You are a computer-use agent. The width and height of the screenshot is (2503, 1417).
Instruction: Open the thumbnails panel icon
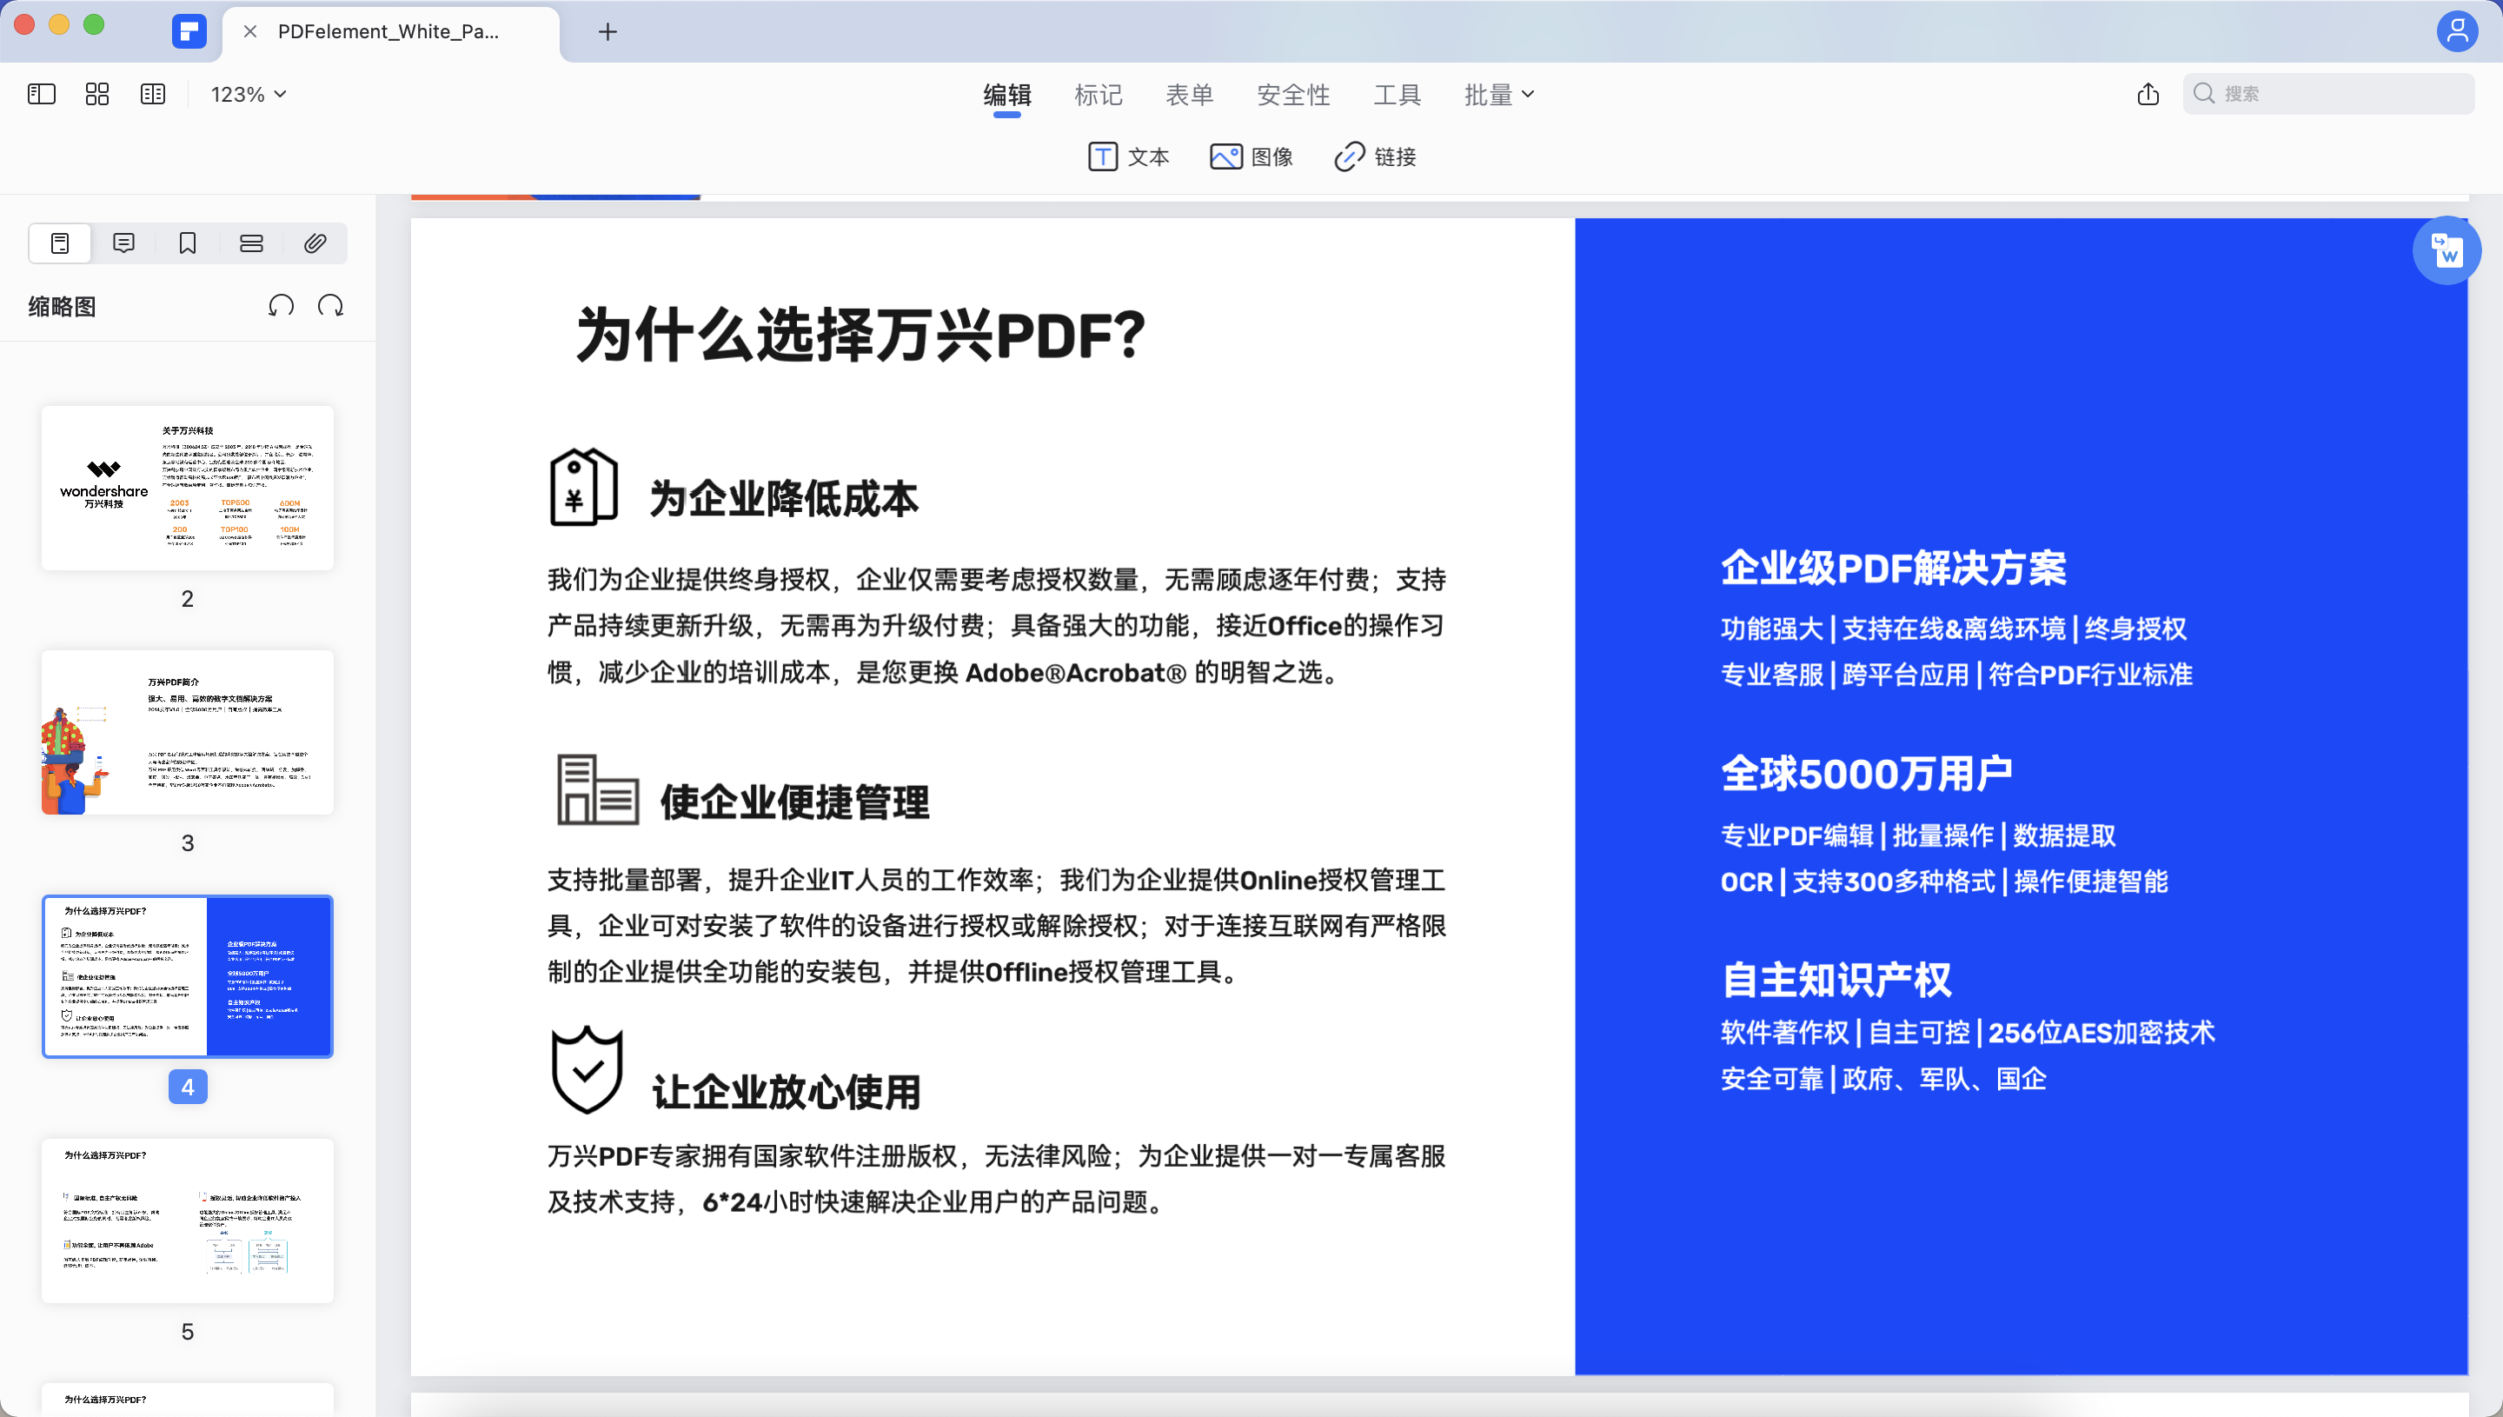[59, 243]
